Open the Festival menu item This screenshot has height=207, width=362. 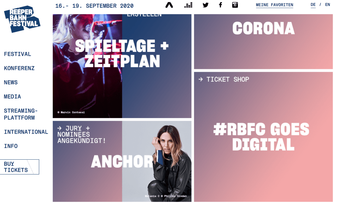point(18,54)
